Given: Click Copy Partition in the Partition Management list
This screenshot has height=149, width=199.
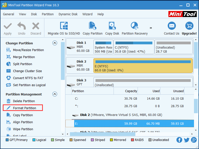Looking at the screenshot, I should (x=20, y=115).
